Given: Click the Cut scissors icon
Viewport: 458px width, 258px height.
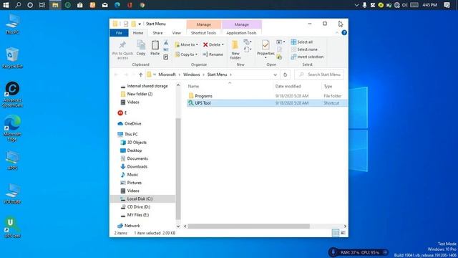Looking at the screenshot, I should coord(166,43).
